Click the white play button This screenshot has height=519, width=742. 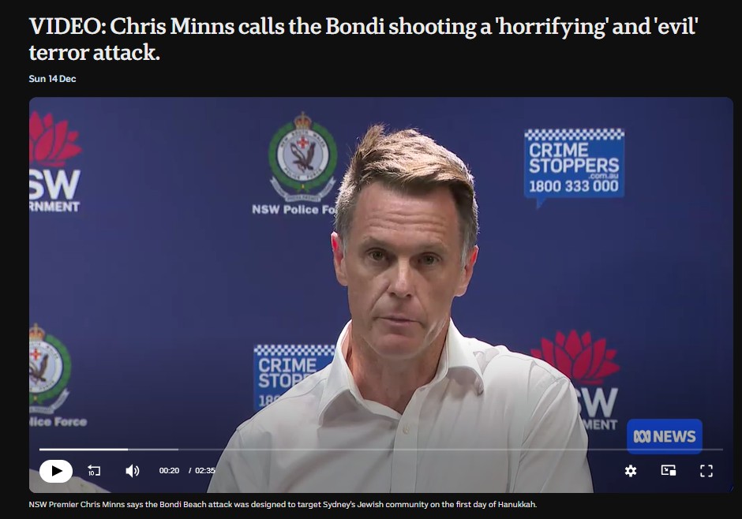tap(56, 471)
